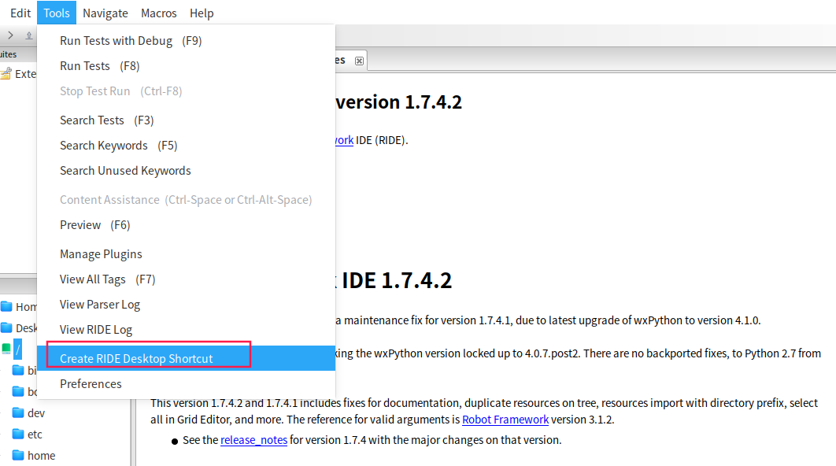Select Search Tests (F3)

(186, 120)
